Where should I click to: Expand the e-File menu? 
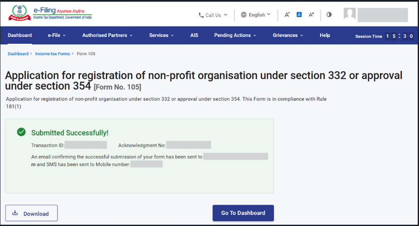coord(56,35)
